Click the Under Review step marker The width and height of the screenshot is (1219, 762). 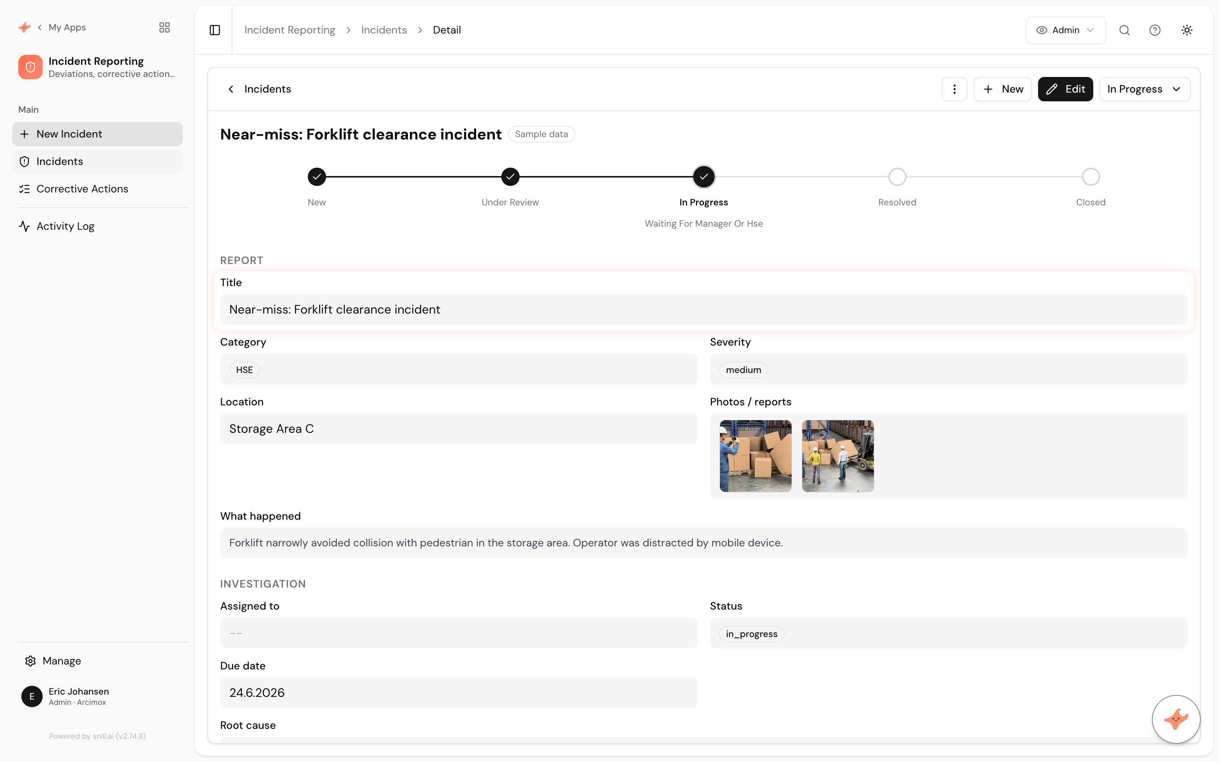point(510,177)
